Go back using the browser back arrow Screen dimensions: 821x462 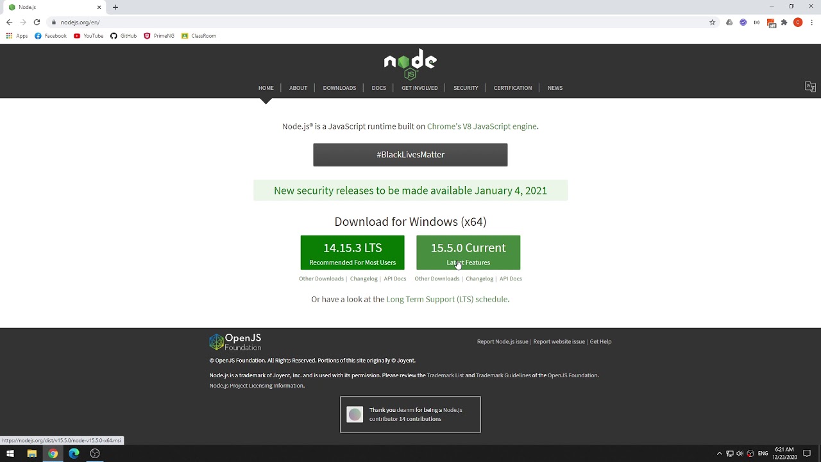point(9,22)
